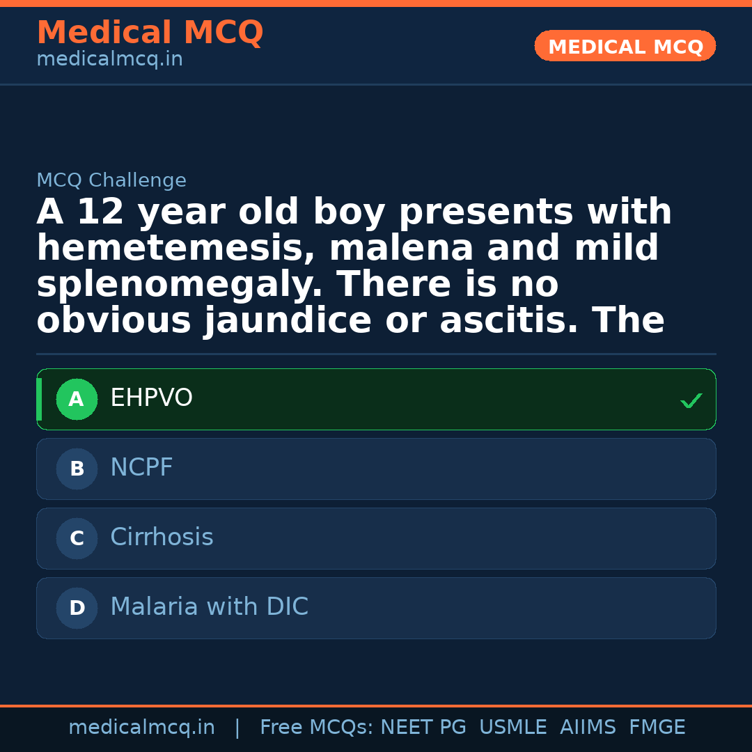Viewport: 752px width, 752px height.
Task: Click the medicalmcq.in footer link
Action: coord(142,727)
